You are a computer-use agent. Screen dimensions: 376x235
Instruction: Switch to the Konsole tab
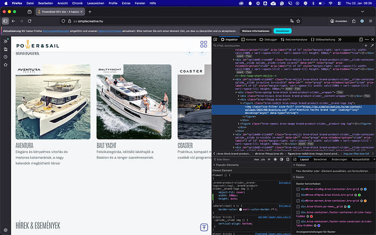(249, 39)
